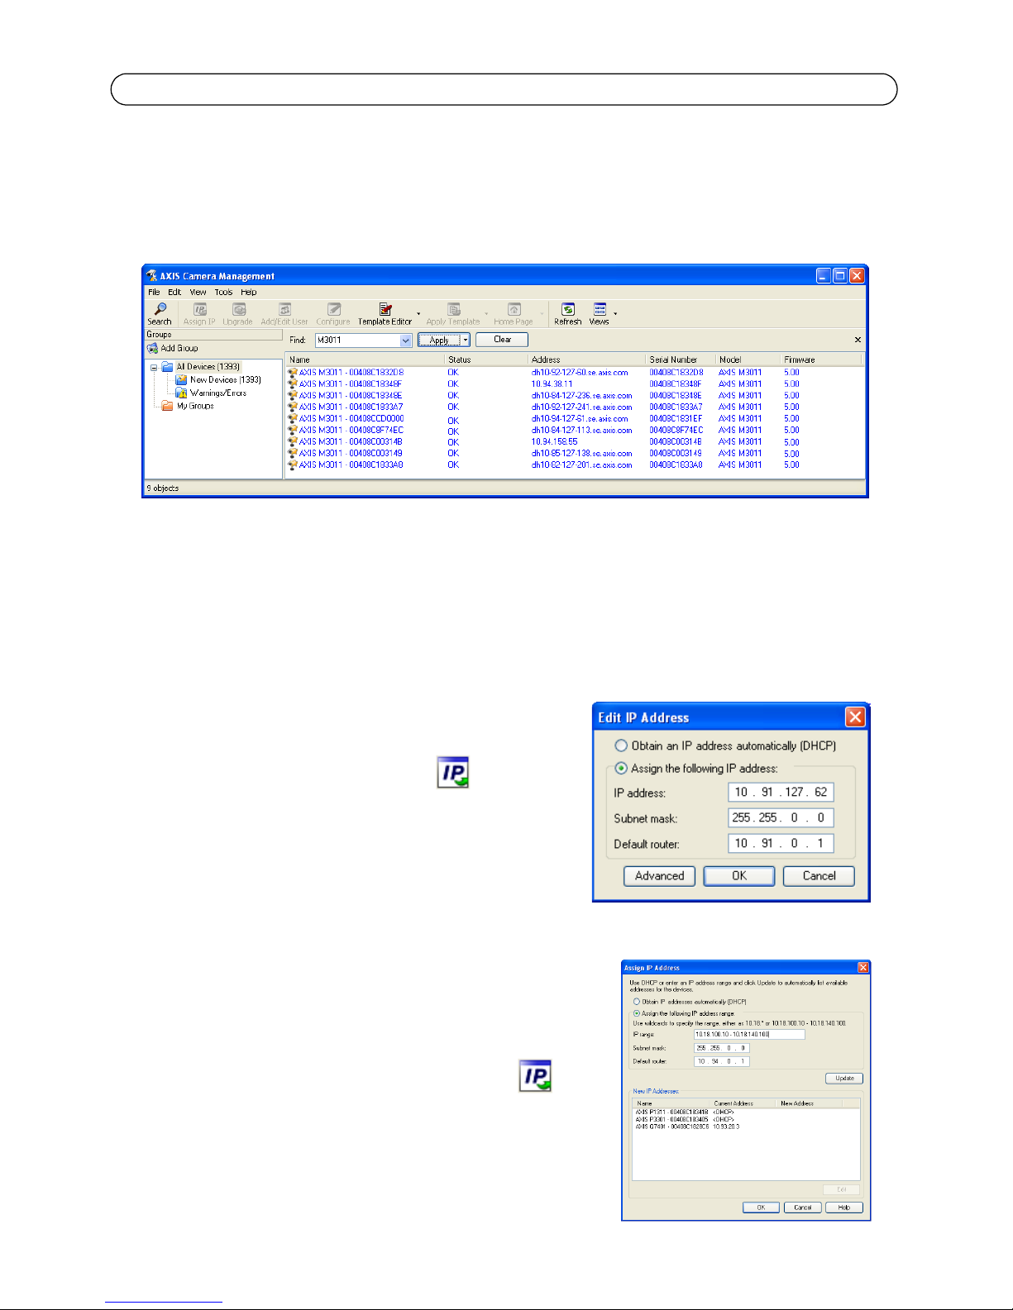Select 'Assign the following IP address' radio
The image size is (1013, 1310).
[621, 768]
